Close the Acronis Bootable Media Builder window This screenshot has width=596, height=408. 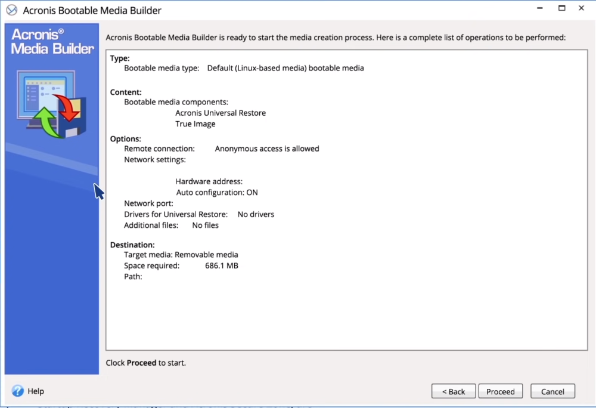(x=581, y=8)
